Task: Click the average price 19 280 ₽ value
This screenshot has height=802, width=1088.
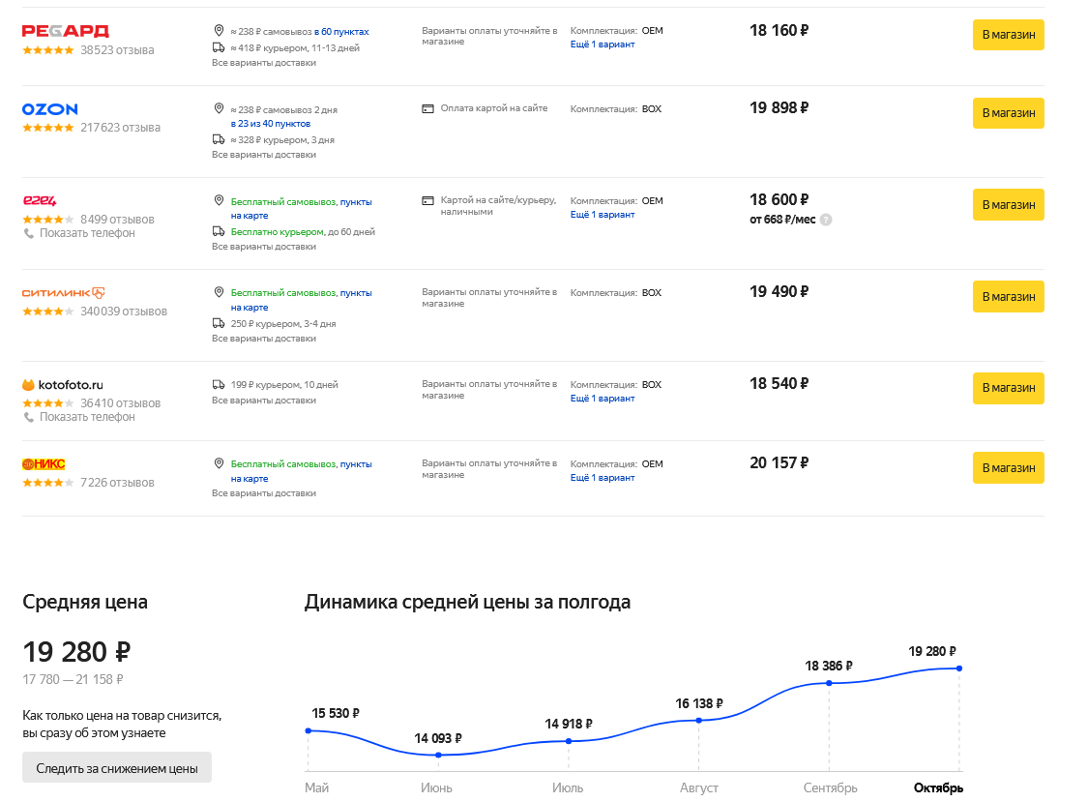Action: pos(76,652)
